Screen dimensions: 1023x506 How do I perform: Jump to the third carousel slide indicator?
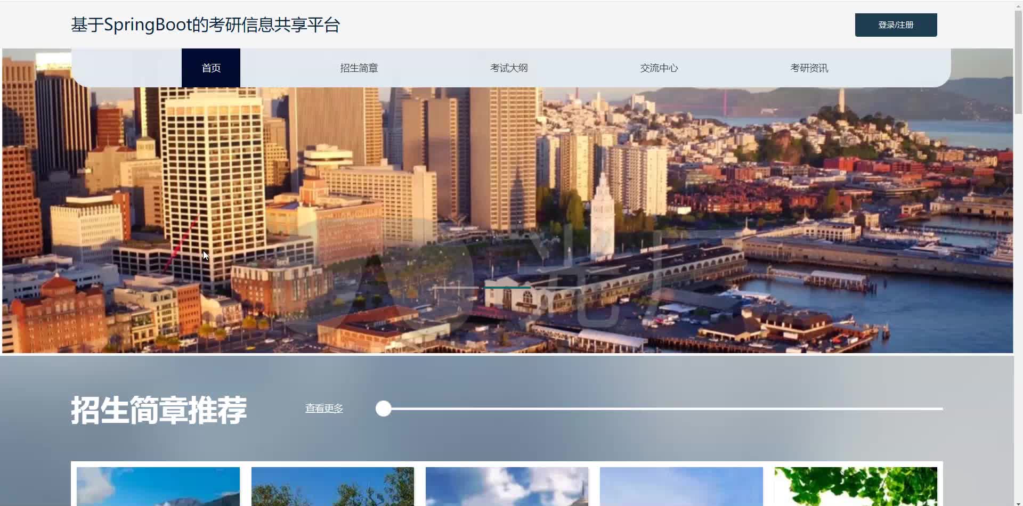pos(559,288)
